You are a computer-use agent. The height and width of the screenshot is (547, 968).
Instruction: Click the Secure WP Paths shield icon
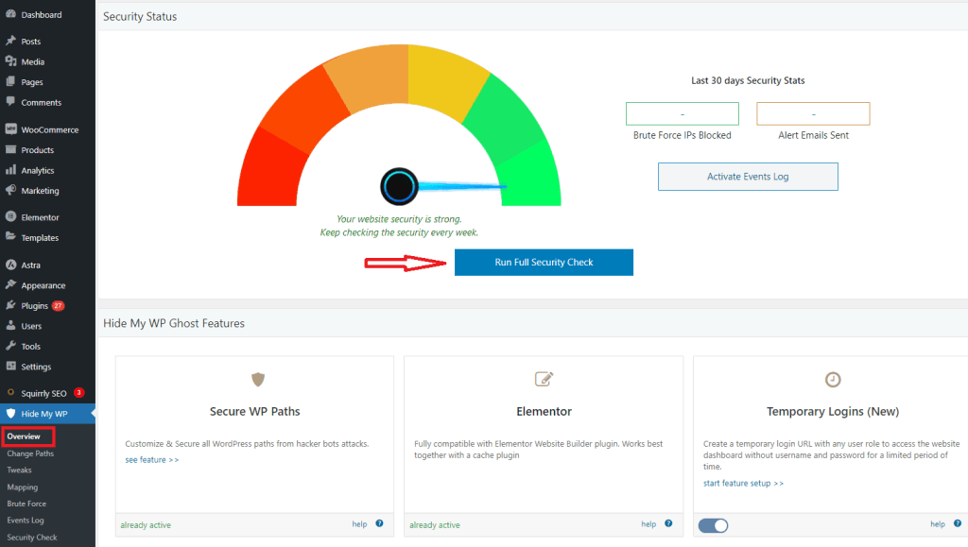coord(258,379)
